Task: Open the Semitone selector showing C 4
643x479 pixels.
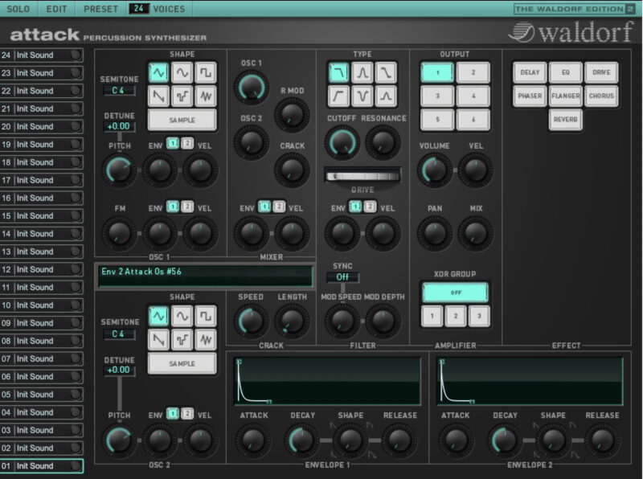Action: tap(119, 88)
